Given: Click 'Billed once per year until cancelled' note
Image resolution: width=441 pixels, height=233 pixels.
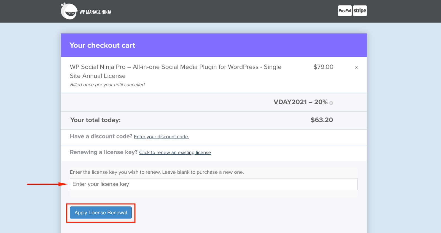Looking at the screenshot, I should coord(107,85).
